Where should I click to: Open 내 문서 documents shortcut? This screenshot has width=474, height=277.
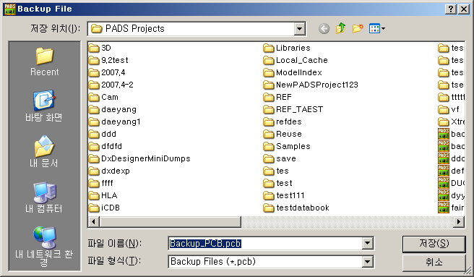[x=44, y=151]
